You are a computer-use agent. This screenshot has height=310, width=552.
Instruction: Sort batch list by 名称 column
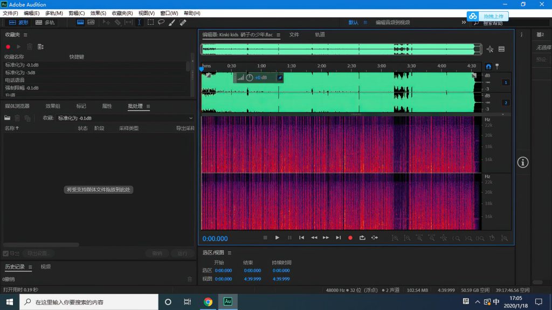coord(12,128)
